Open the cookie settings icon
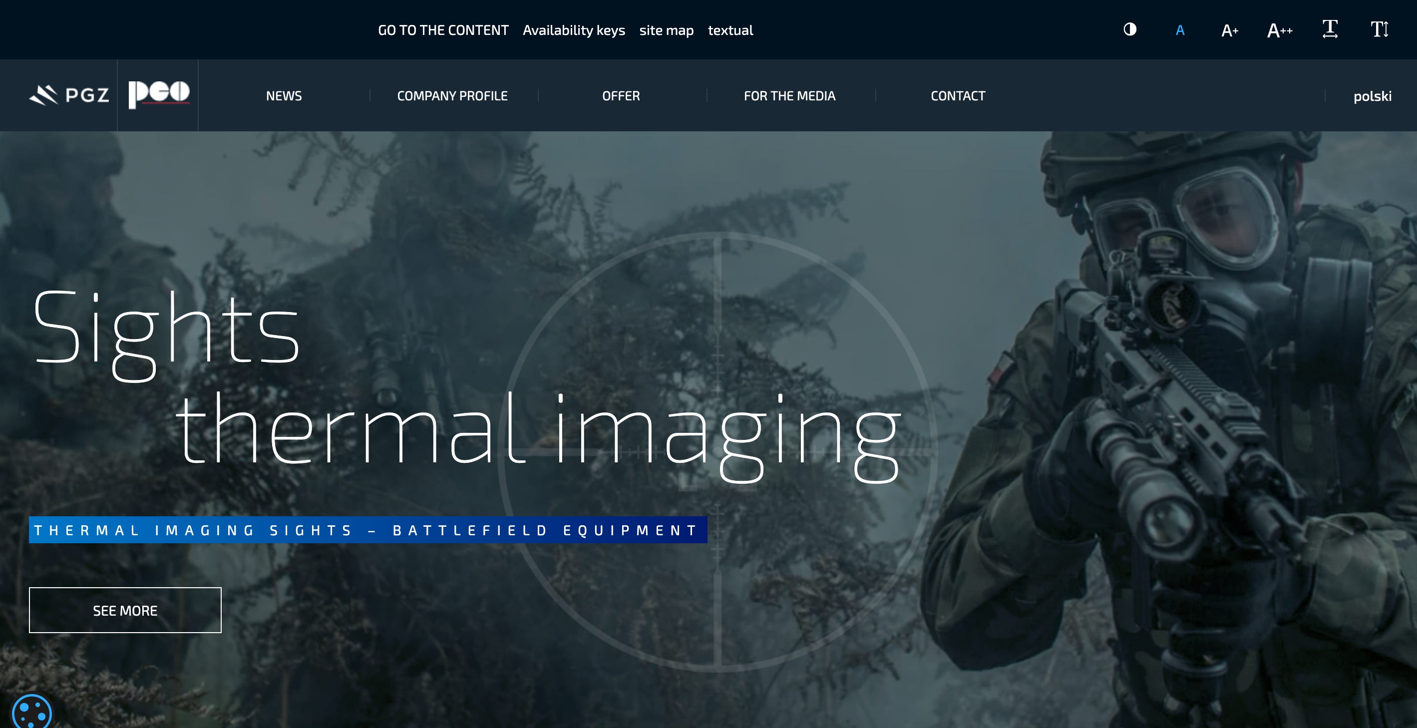 (x=32, y=713)
